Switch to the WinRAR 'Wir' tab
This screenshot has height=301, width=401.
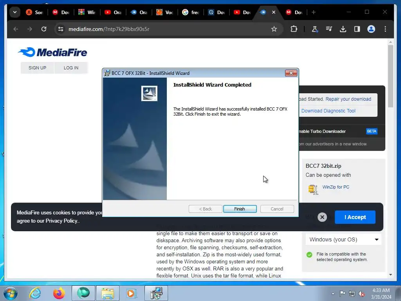click(x=87, y=12)
